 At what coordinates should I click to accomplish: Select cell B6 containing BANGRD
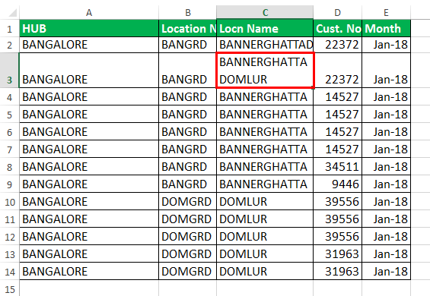(187, 131)
